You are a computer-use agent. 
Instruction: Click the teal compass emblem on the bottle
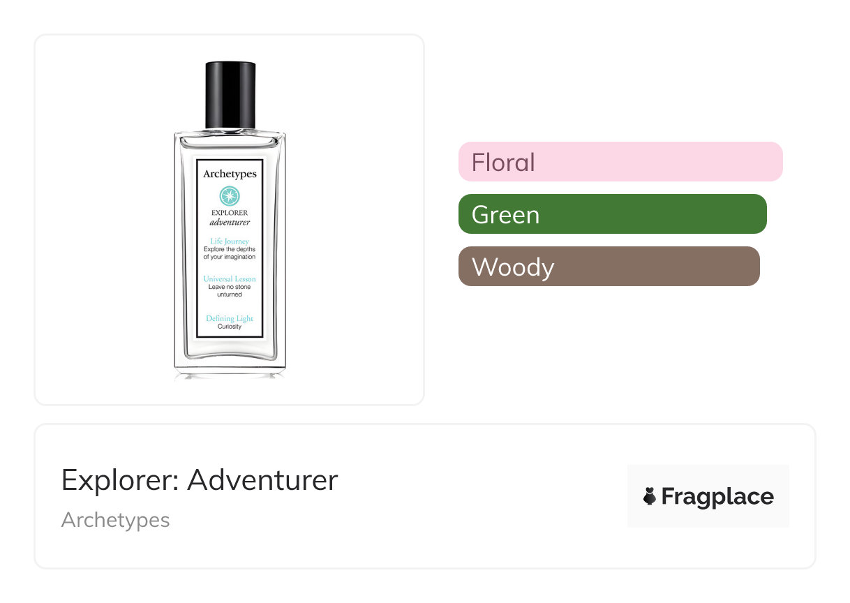point(230,196)
